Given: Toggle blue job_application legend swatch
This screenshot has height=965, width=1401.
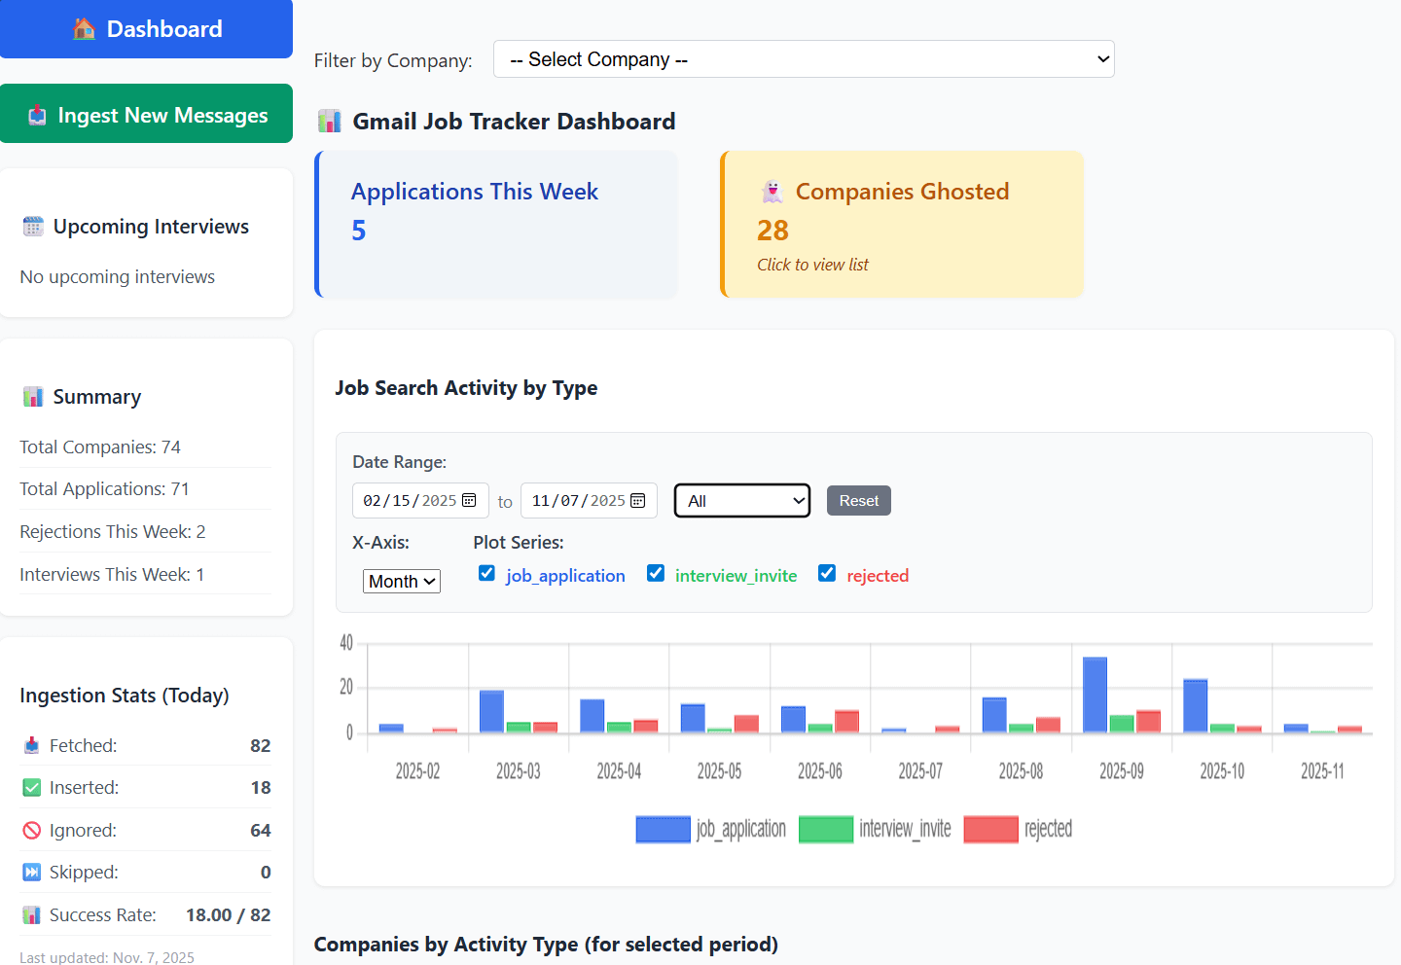Looking at the screenshot, I should coord(664,829).
